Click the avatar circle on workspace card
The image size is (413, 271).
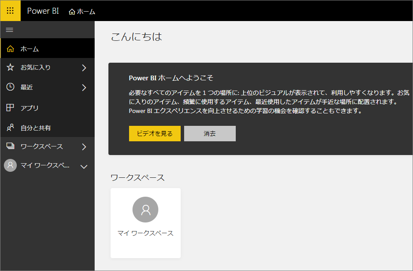pyautogui.click(x=145, y=210)
